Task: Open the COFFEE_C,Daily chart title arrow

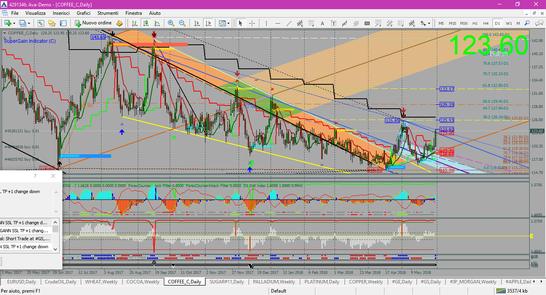Action: click(5, 33)
